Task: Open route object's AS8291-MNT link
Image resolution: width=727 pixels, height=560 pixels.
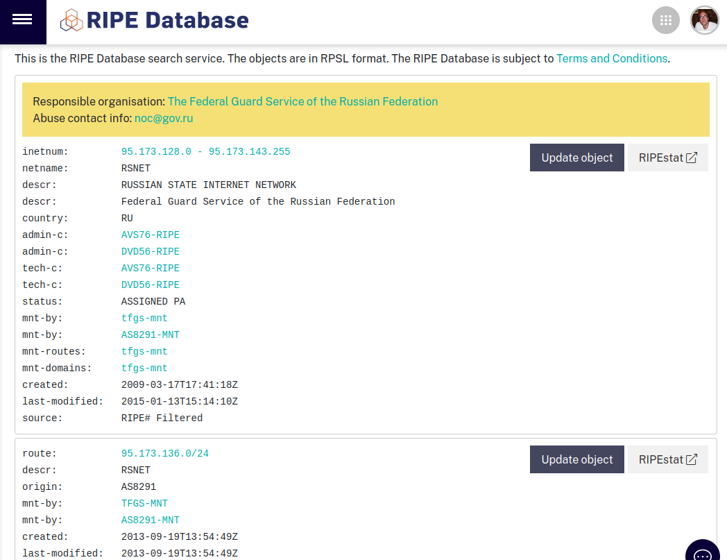Action: tap(151, 520)
